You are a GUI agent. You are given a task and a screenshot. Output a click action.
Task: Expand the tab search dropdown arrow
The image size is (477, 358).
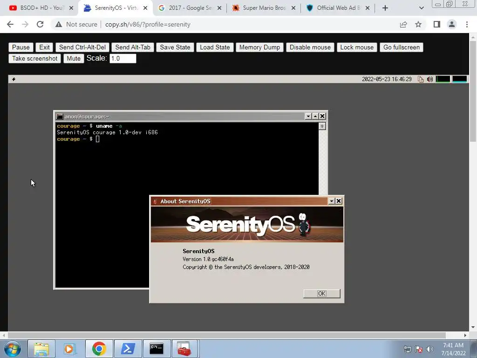click(421, 8)
